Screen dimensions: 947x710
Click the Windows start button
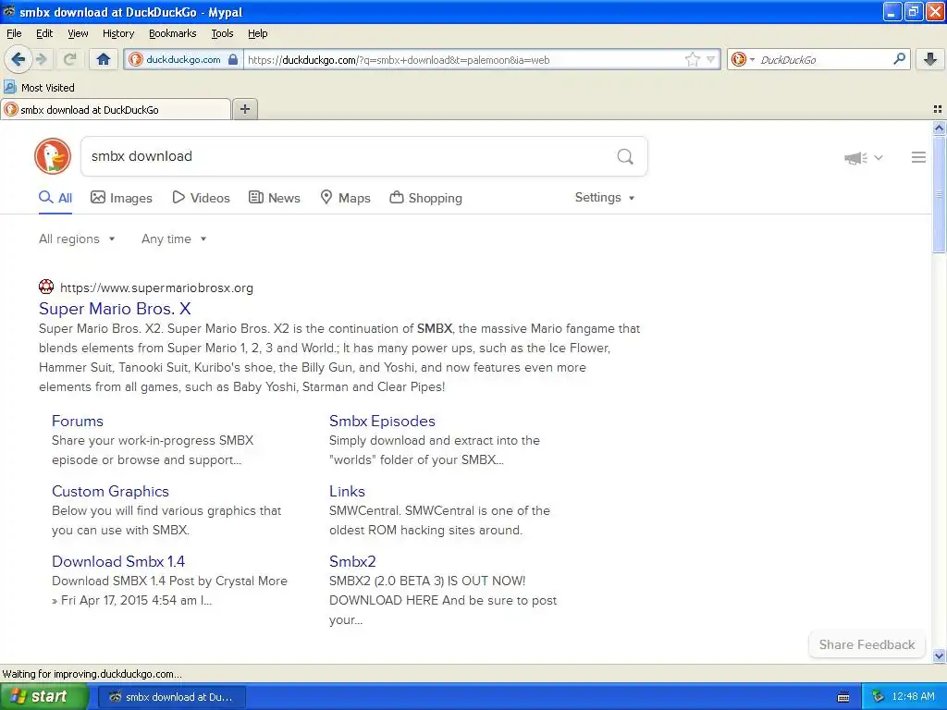tap(44, 697)
